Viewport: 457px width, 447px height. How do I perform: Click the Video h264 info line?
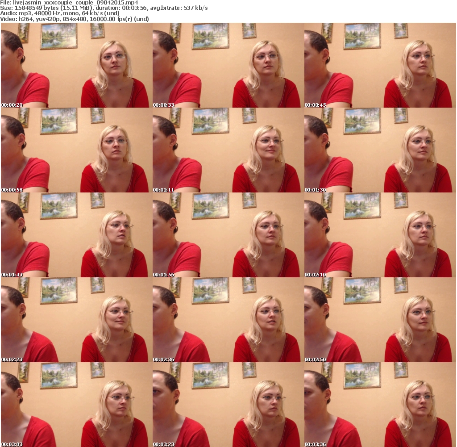[x=75, y=19]
